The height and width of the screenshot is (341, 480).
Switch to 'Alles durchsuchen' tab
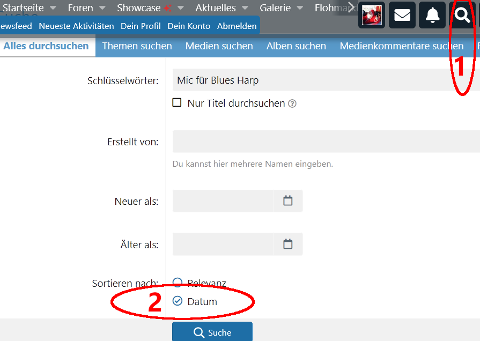(x=46, y=46)
